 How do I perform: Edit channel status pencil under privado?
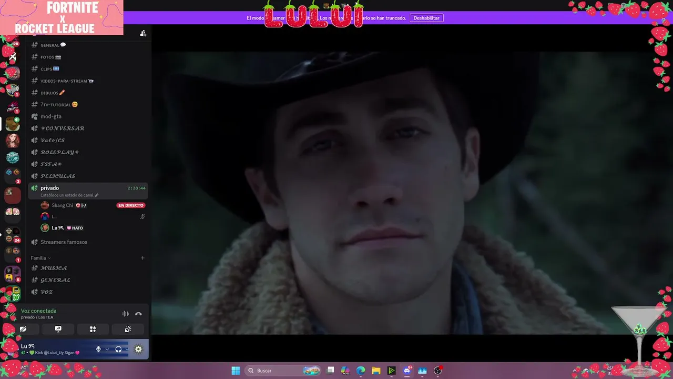click(x=96, y=195)
